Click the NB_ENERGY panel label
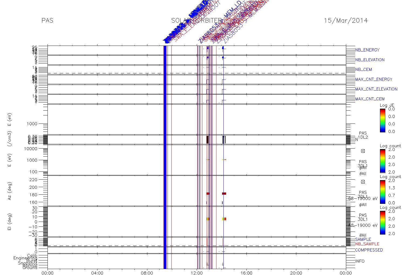 (x=367, y=50)
